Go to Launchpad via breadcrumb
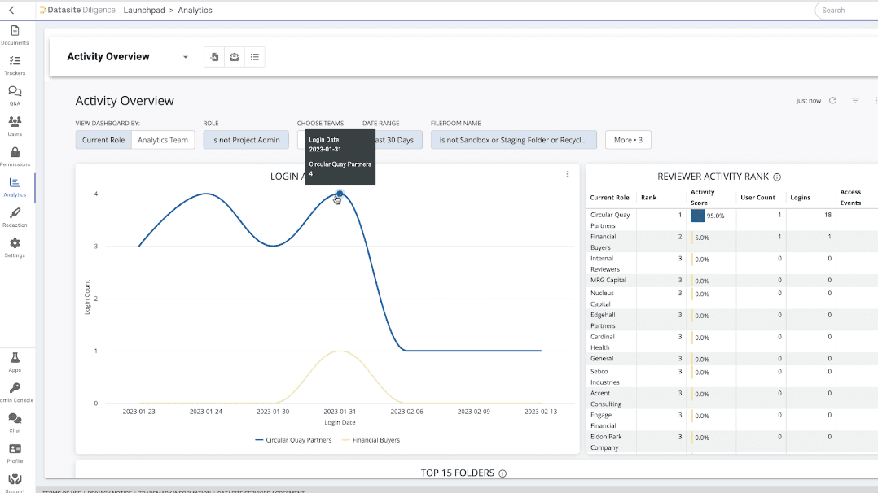The width and height of the screenshot is (878, 493). pyautogui.click(x=144, y=10)
